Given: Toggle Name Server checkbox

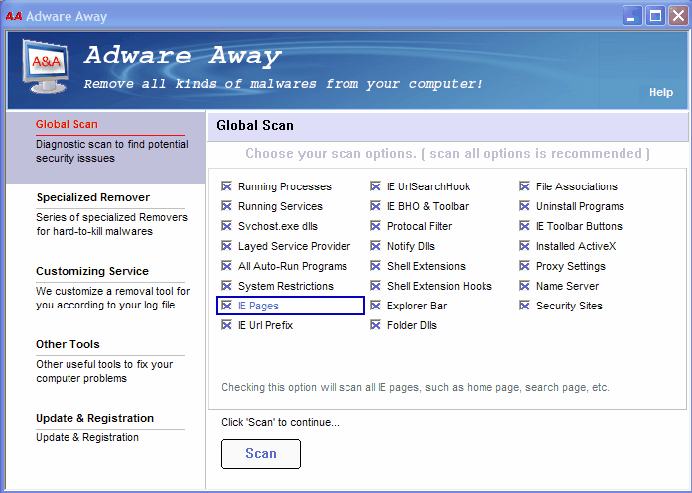Looking at the screenshot, I should pyautogui.click(x=525, y=286).
